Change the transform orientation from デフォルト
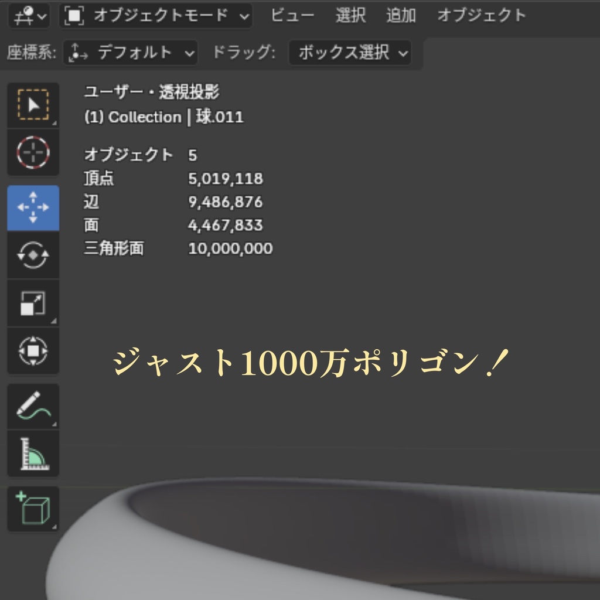Screen dimensions: 600x600 (130, 53)
